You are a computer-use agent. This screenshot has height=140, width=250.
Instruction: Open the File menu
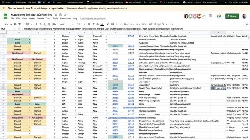(x=12, y=19)
